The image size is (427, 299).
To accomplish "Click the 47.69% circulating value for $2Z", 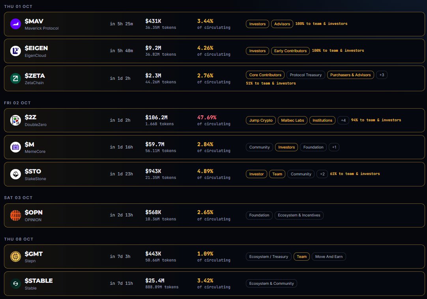I will 207,117.
